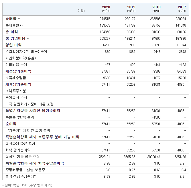This screenshot has width=191, height=188.
Task: Click 특별손익항목 제외 희석주당순이익 row label
Action: 35,163
